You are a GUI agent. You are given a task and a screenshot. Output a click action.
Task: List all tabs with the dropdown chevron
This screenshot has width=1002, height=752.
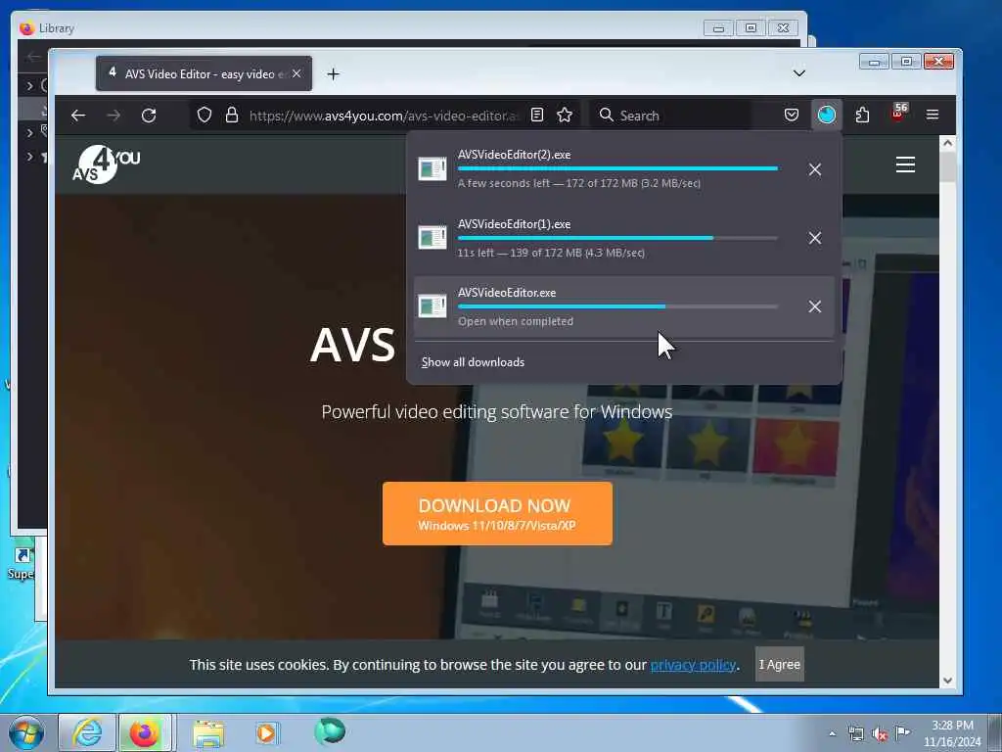pos(798,73)
